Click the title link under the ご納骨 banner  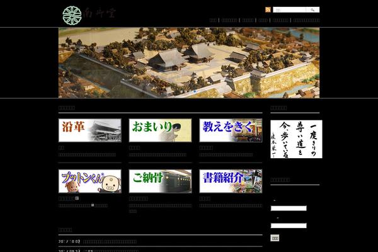[x=139, y=198]
